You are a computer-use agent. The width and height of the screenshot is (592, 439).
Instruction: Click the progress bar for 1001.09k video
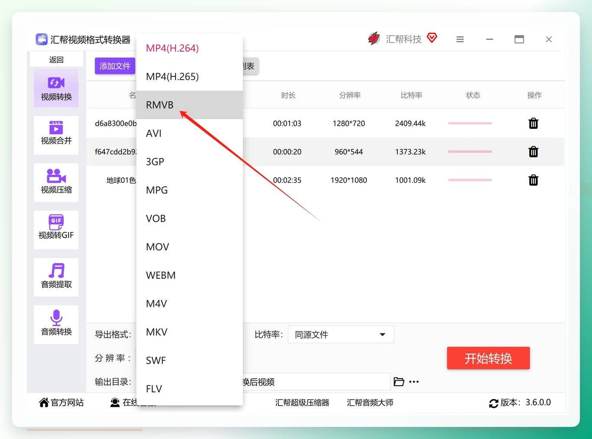click(x=470, y=180)
